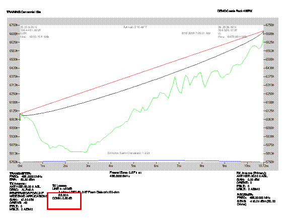Click the CONN loss value in red box
Viewport: 290px width, 224px height.
click(x=62, y=198)
